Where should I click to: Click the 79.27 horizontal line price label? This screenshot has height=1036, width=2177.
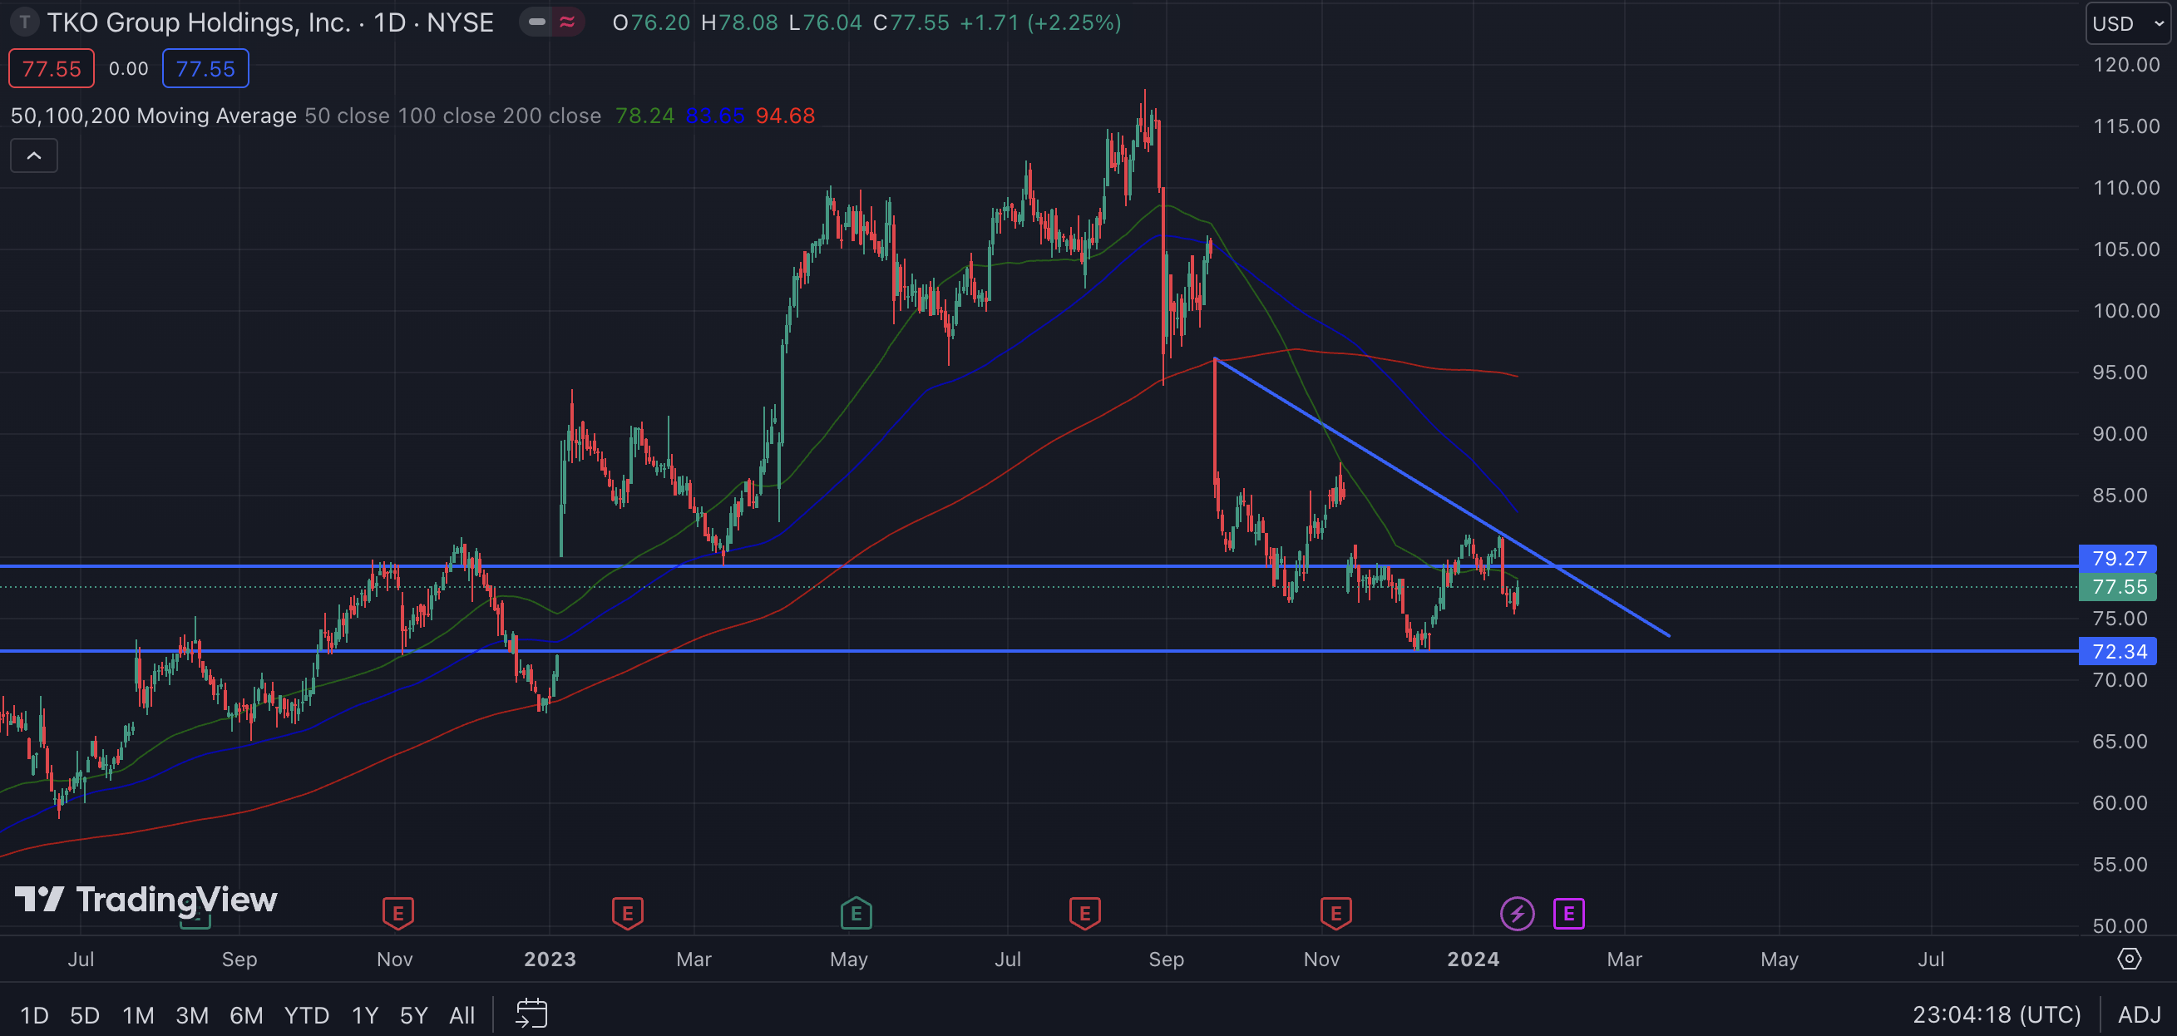[x=2118, y=559]
